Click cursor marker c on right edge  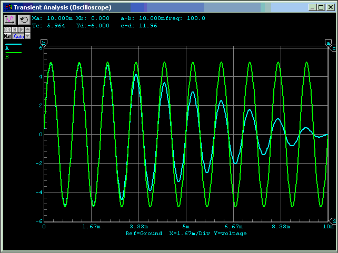[x=333, y=48]
